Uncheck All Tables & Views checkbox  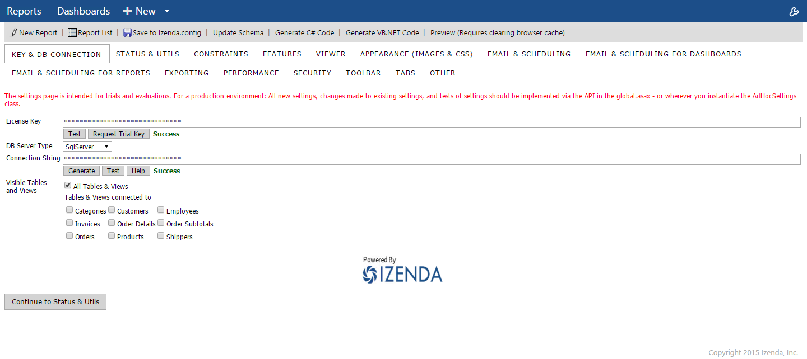[x=68, y=186]
